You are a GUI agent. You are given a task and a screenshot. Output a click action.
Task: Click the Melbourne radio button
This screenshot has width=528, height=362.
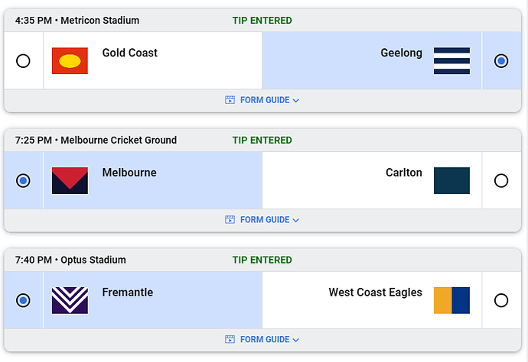coord(23,181)
